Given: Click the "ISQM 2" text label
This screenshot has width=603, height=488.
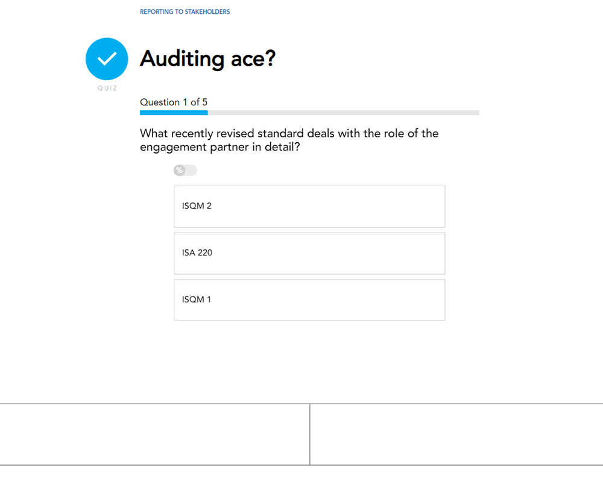Looking at the screenshot, I should point(197,206).
